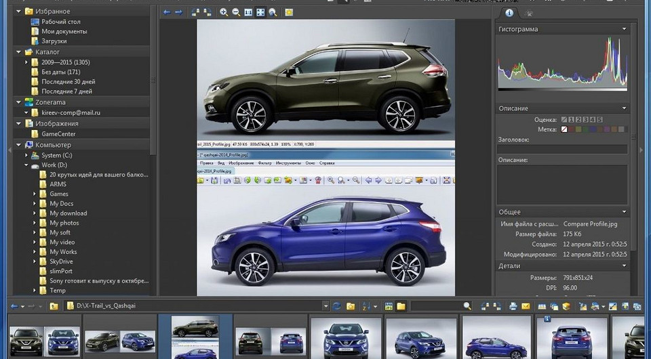Expand the 2009—2015 (1305) catalog folder
651x359 pixels.
tap(26, 62)
